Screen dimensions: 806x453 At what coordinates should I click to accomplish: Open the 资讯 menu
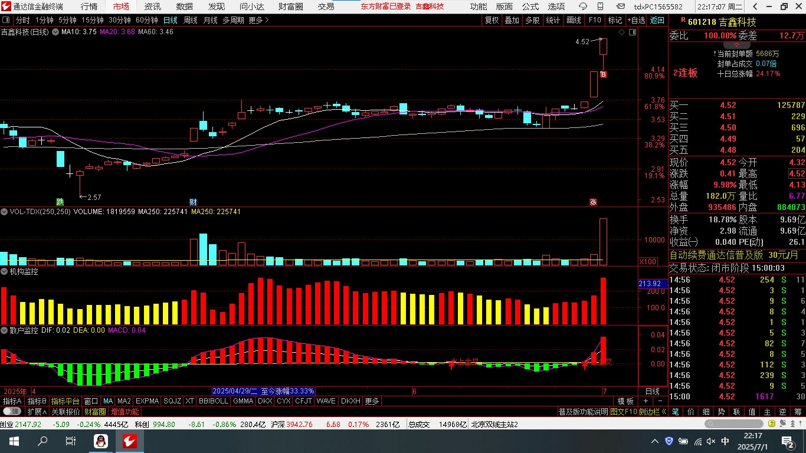153,6
